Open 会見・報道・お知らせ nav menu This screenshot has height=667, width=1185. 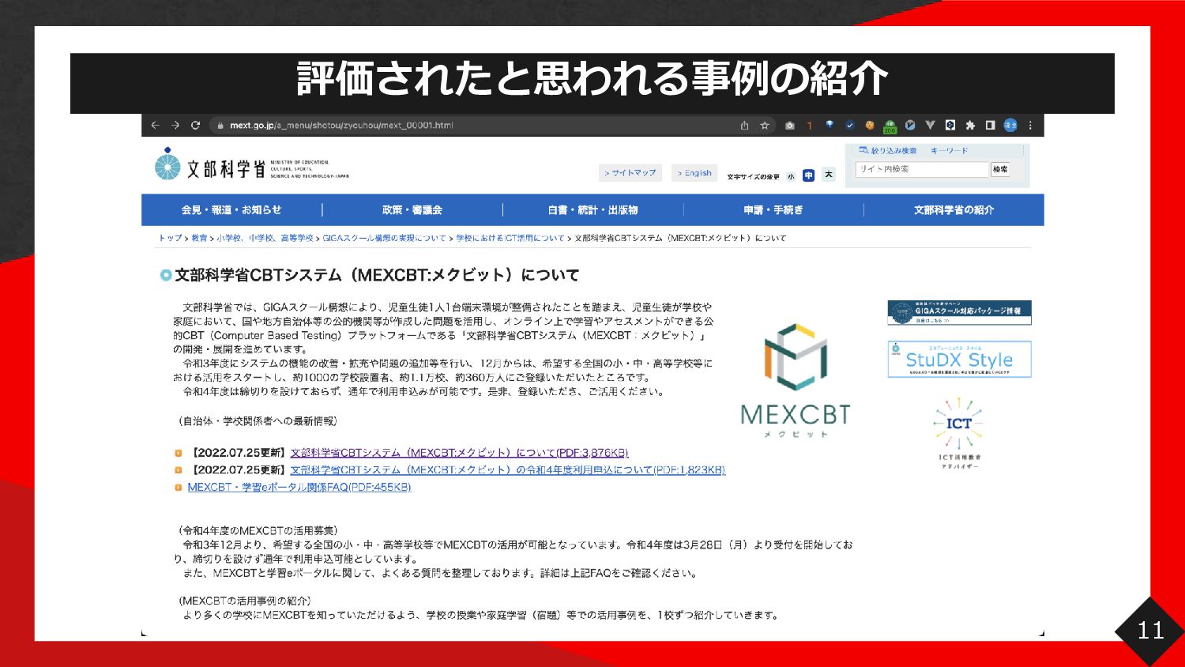[x=231, y=209]
